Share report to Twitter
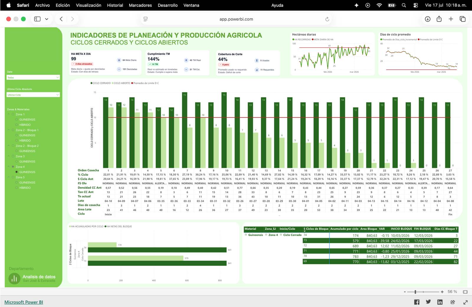Viewport: 472px width, 307px height. click(x=428, y=302)
